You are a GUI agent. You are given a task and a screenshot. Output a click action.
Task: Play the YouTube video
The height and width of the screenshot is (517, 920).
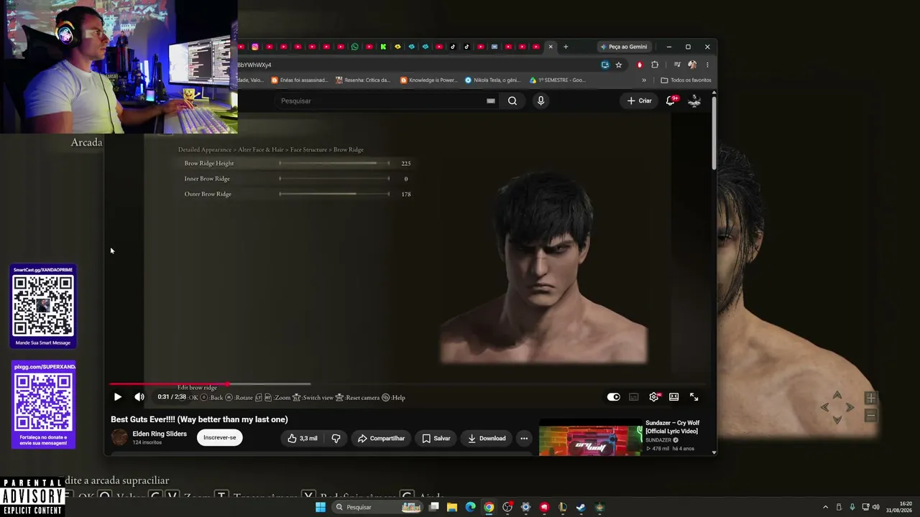(118, 397)
